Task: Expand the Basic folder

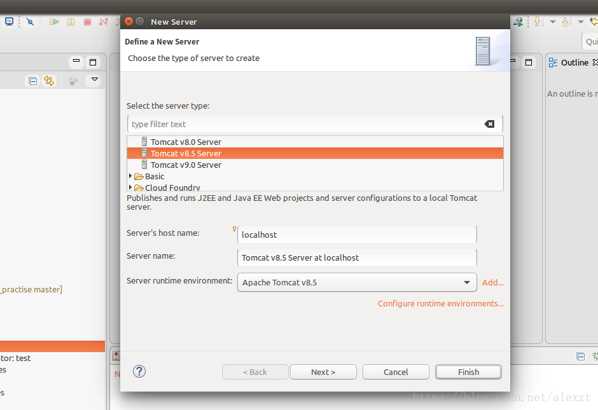Action: (x=130, y=176)
